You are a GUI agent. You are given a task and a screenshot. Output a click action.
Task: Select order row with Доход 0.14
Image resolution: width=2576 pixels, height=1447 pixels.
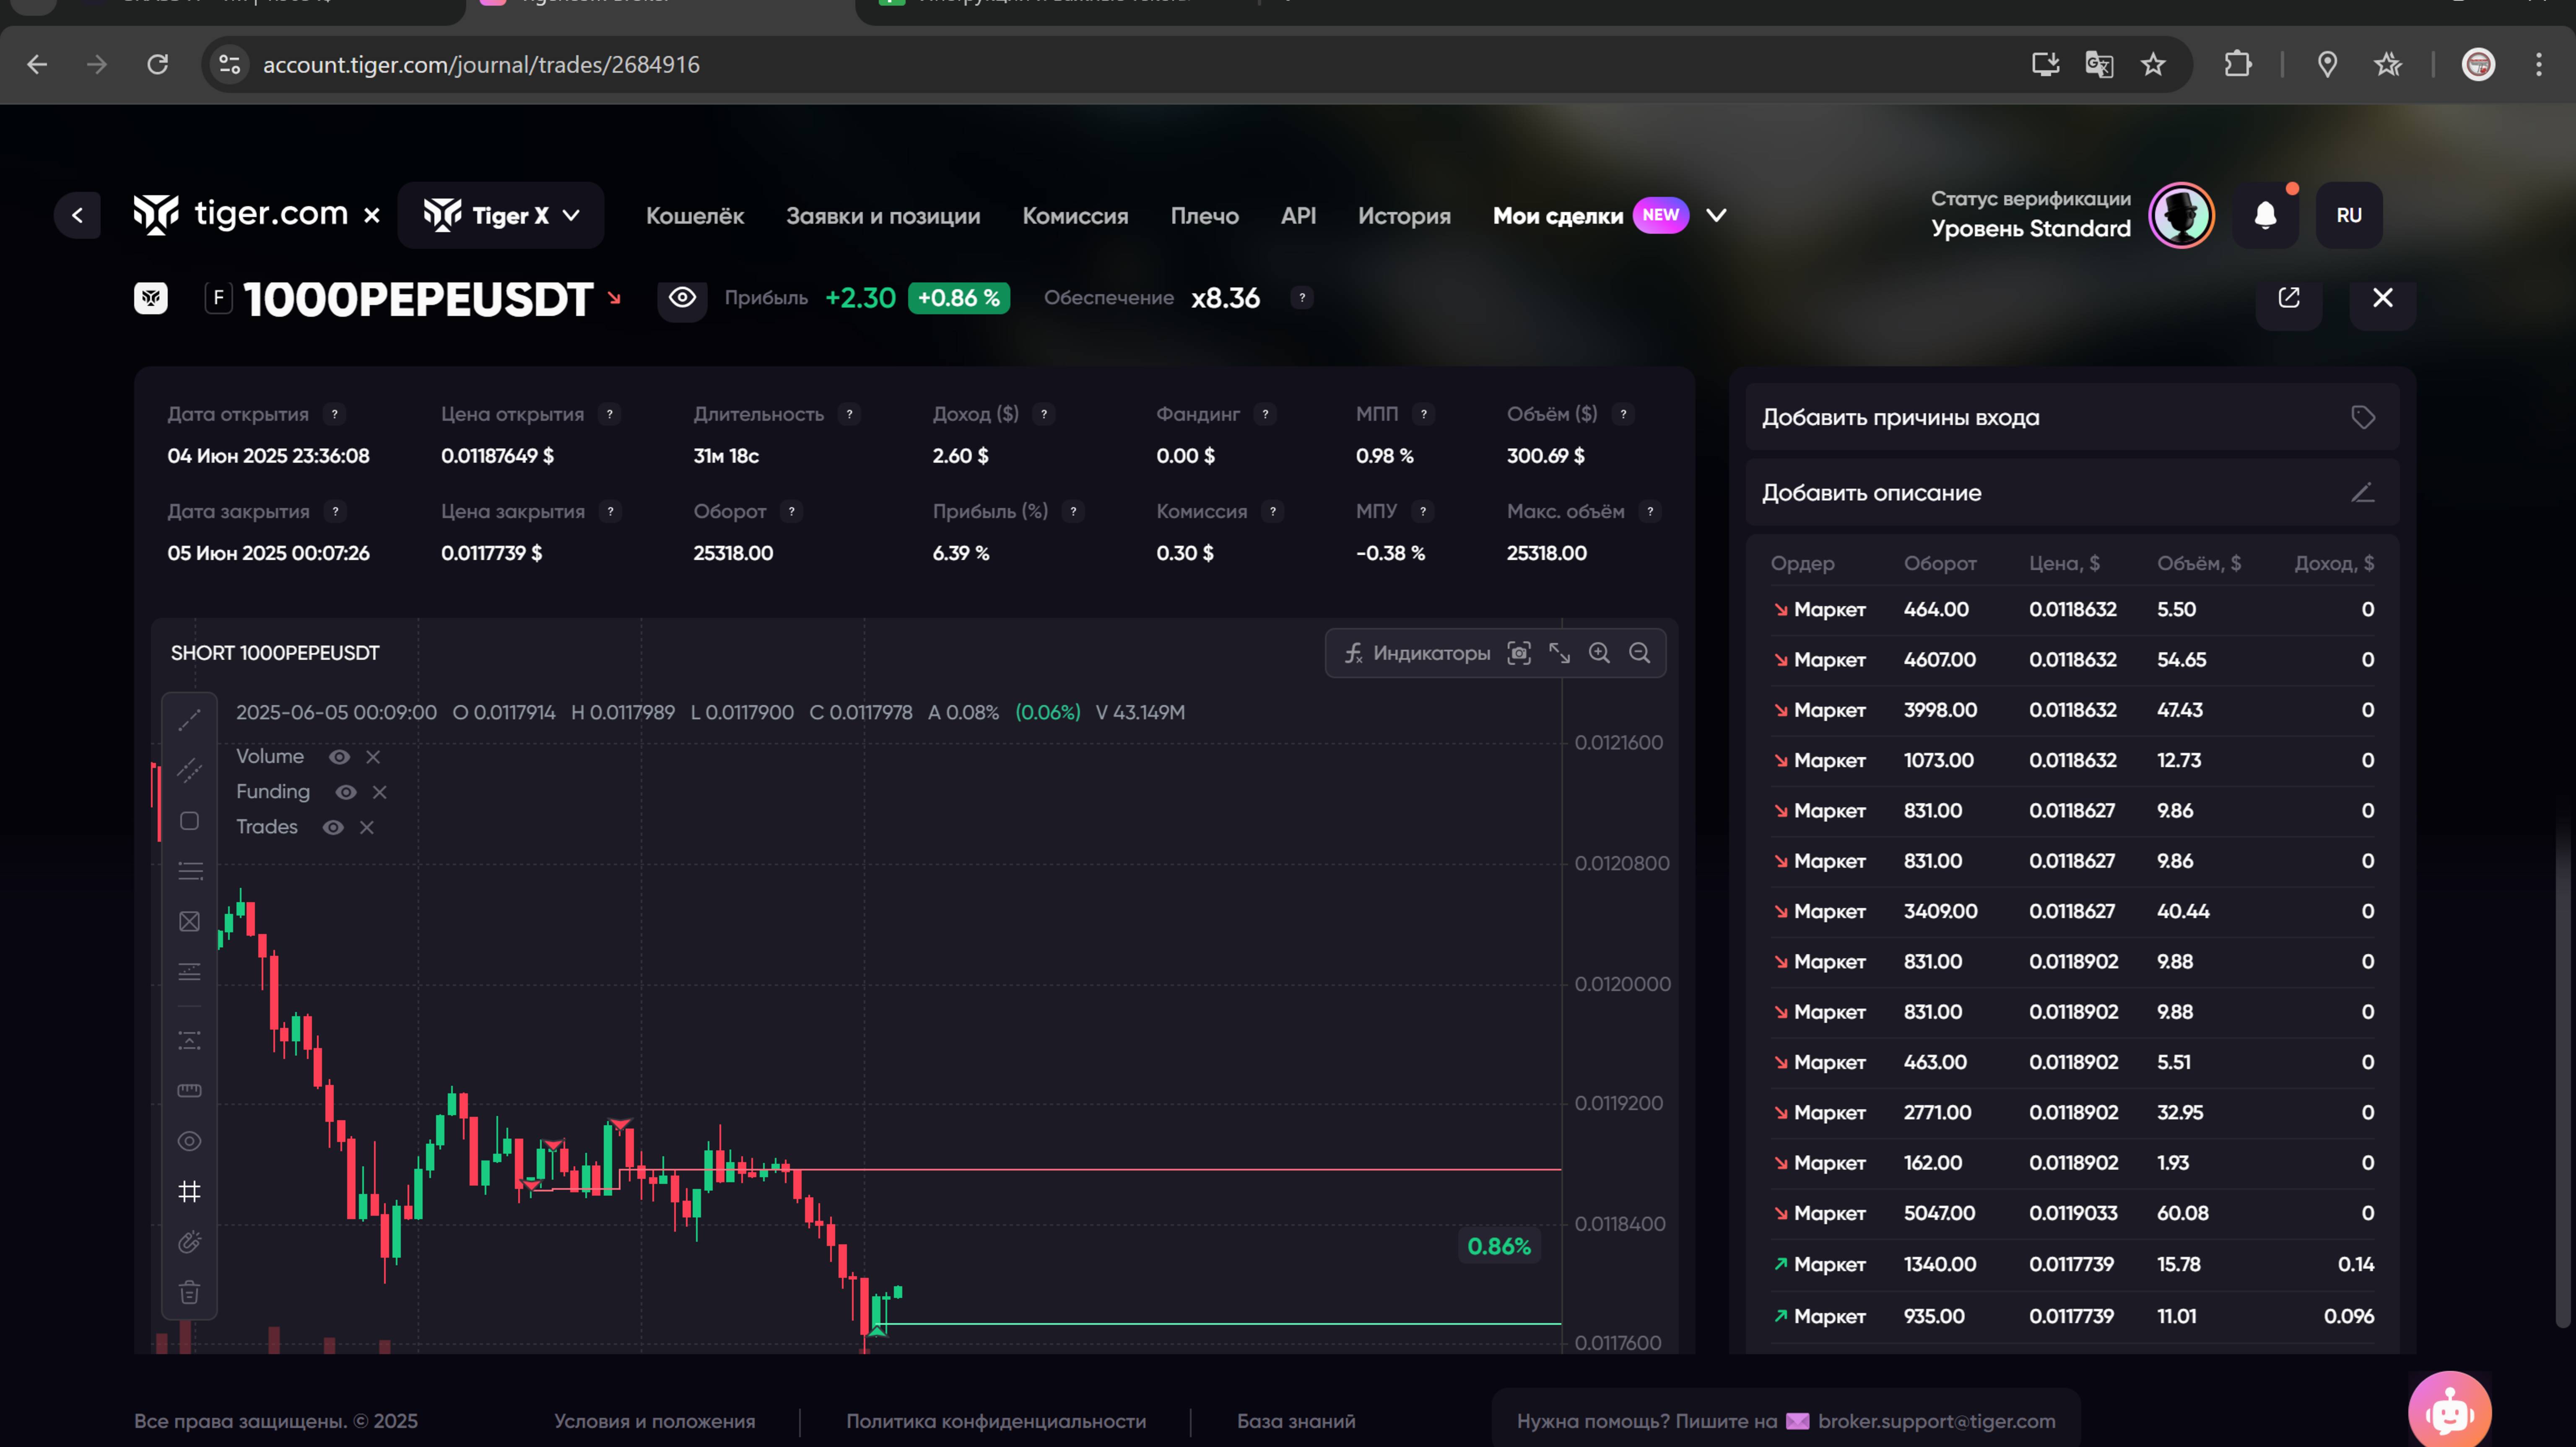pyautogui.click(x=2072, y=1264)
